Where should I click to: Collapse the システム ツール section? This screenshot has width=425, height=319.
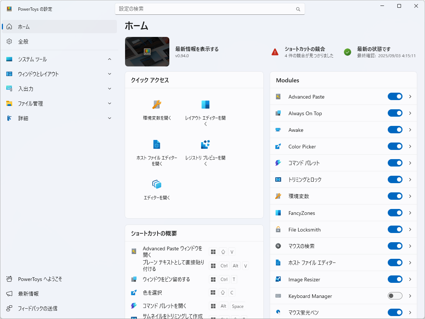(x=109, y=59)
